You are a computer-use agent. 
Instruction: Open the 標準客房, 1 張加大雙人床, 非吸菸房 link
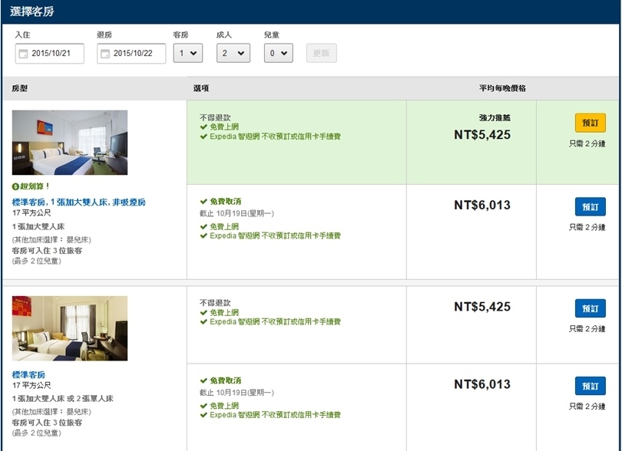point(78,202)
